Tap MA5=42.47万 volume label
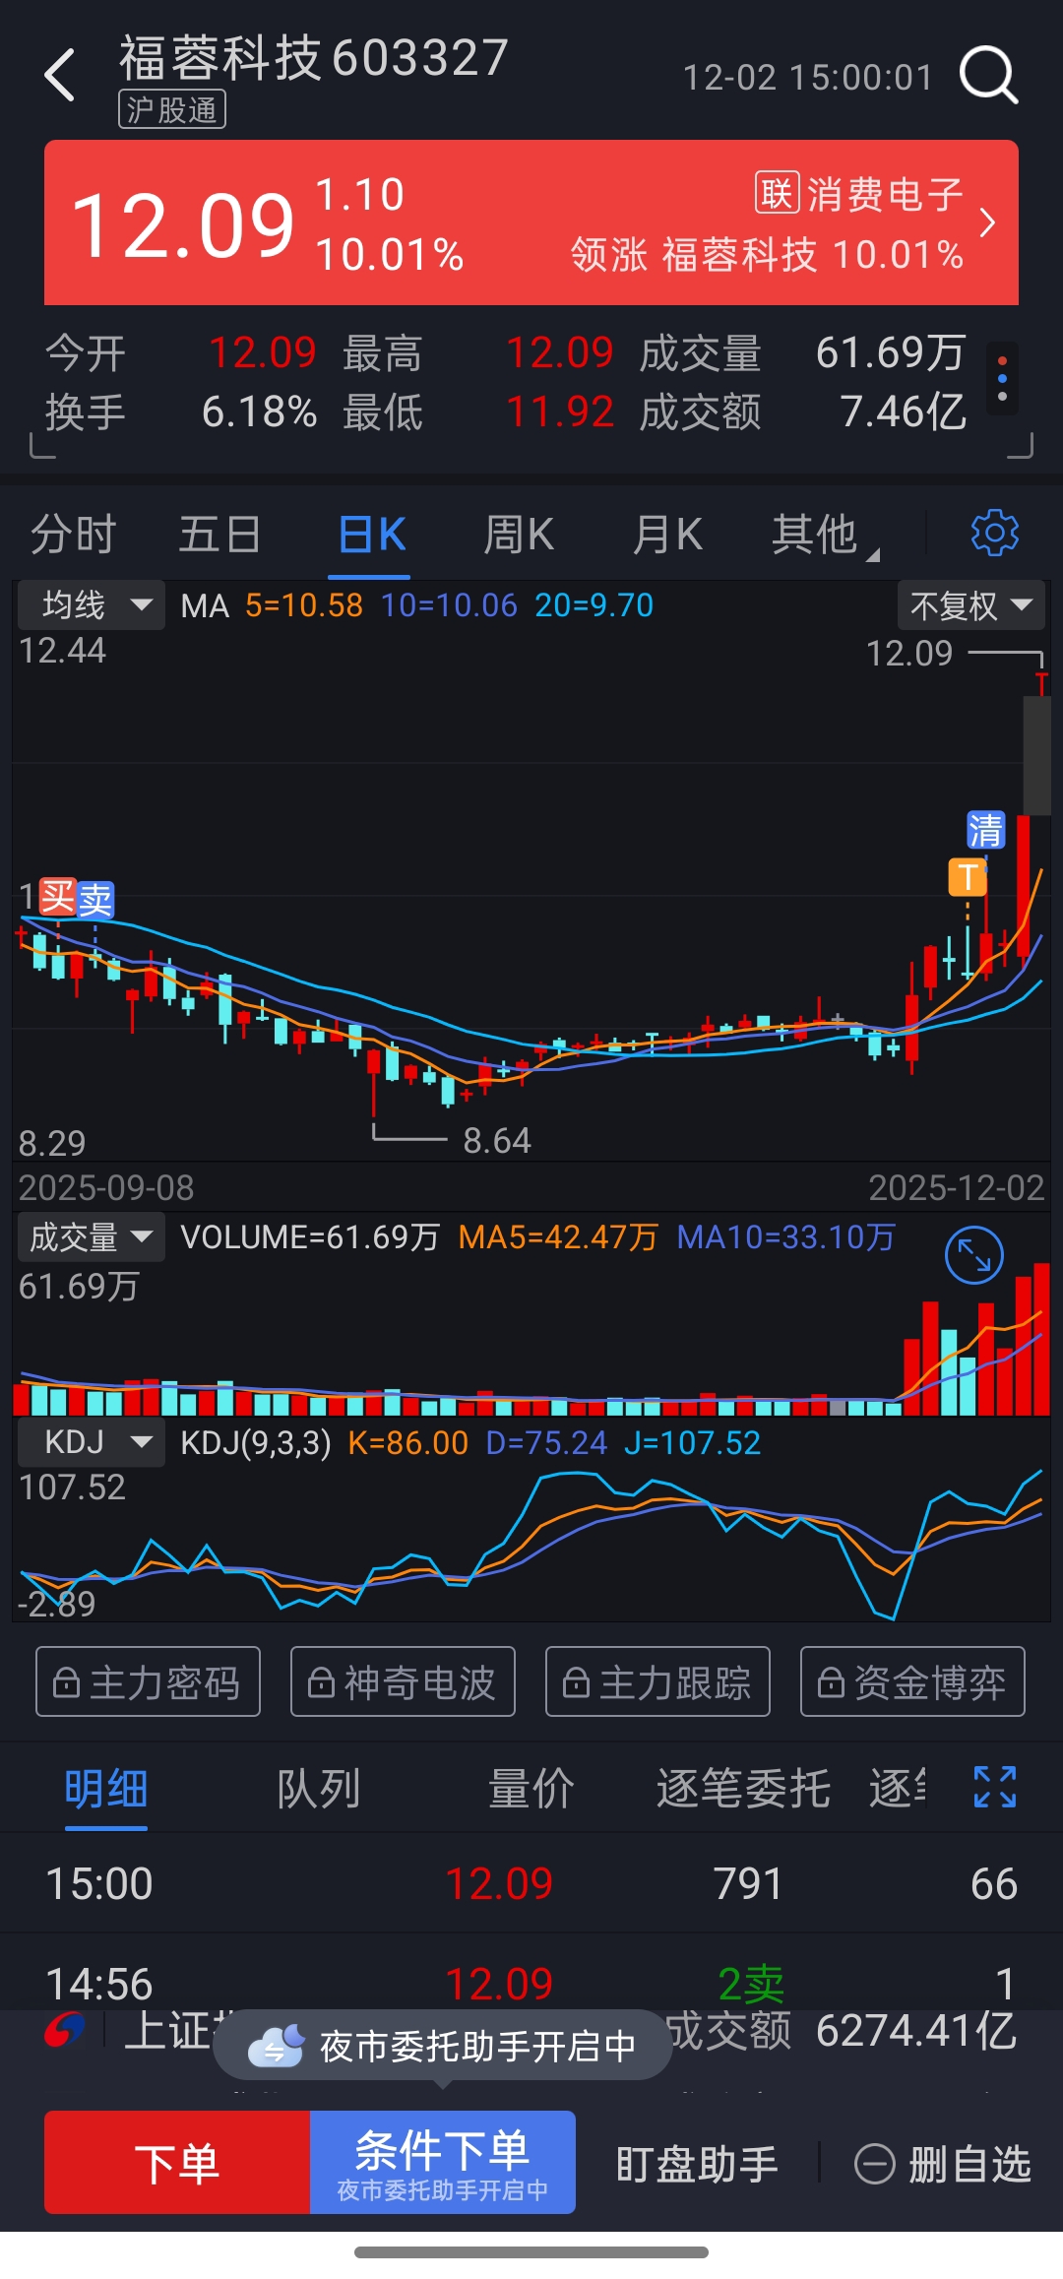 (558, 1237)
